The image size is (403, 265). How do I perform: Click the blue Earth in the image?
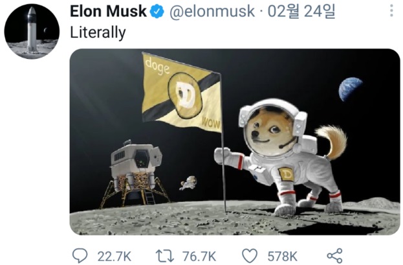350,89
